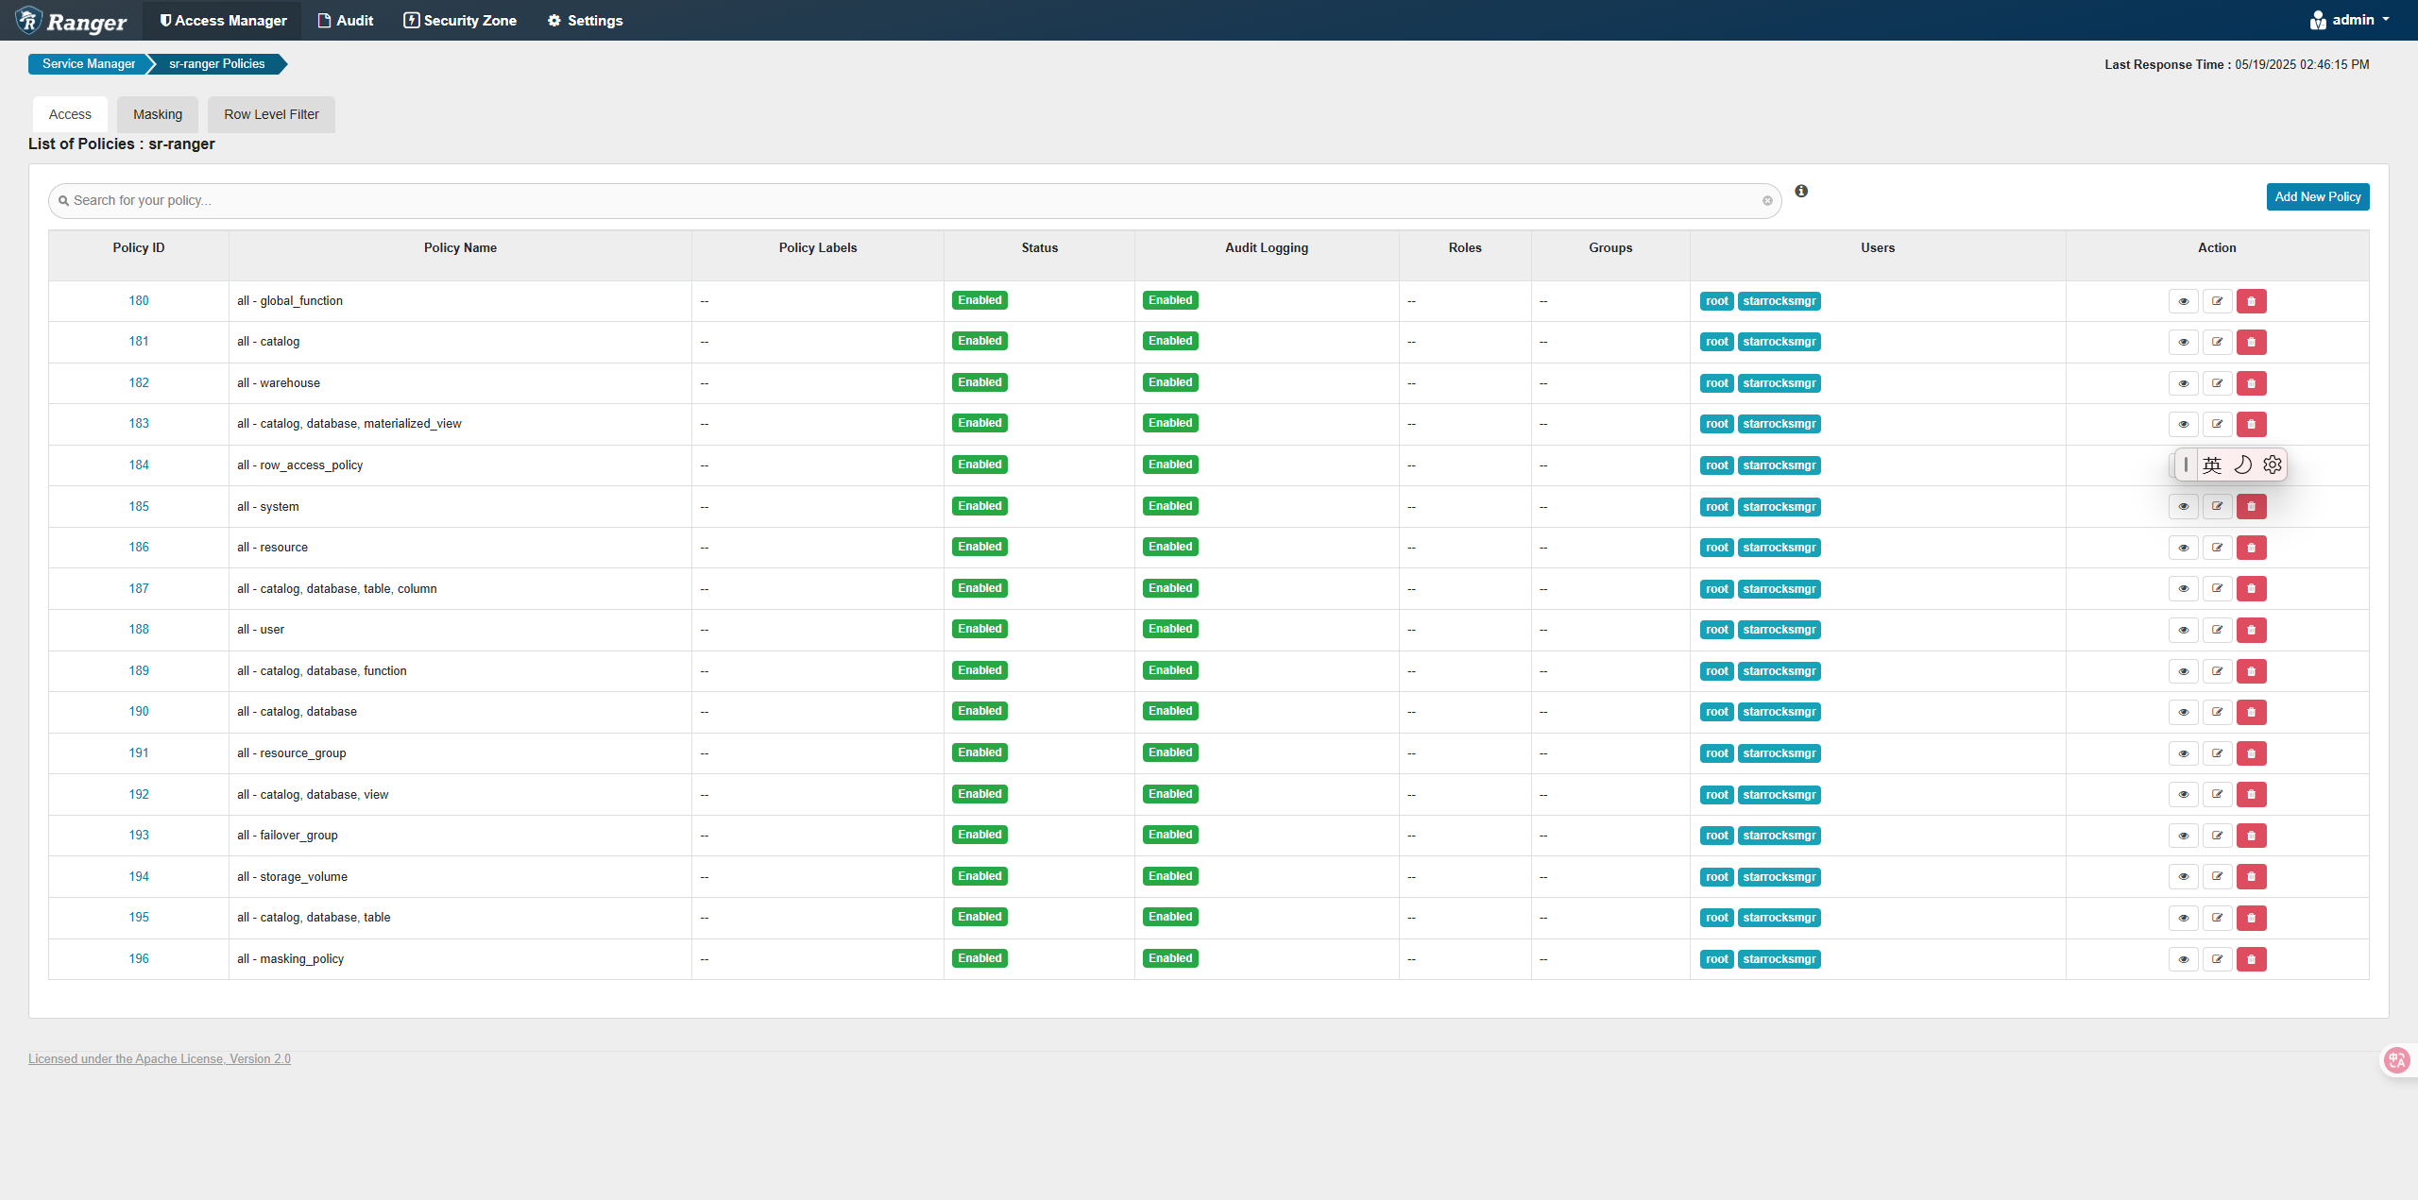This screenshot has width=2418, height=1200.
Task: Switch to the Masking tab
Action: (158, 114)
